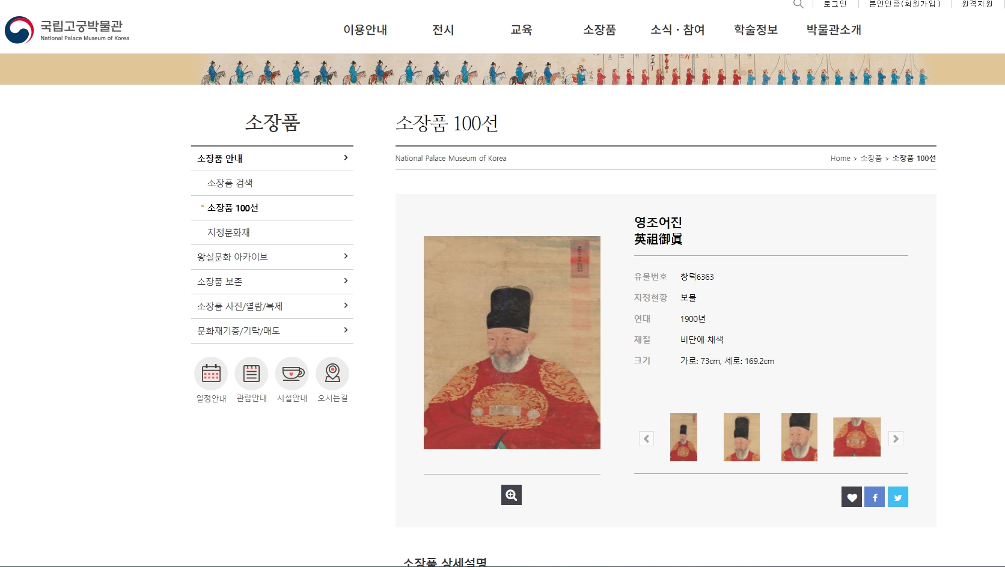Expand the 문화재기증/기탁/매도 chevron

[x=346, y=330]
